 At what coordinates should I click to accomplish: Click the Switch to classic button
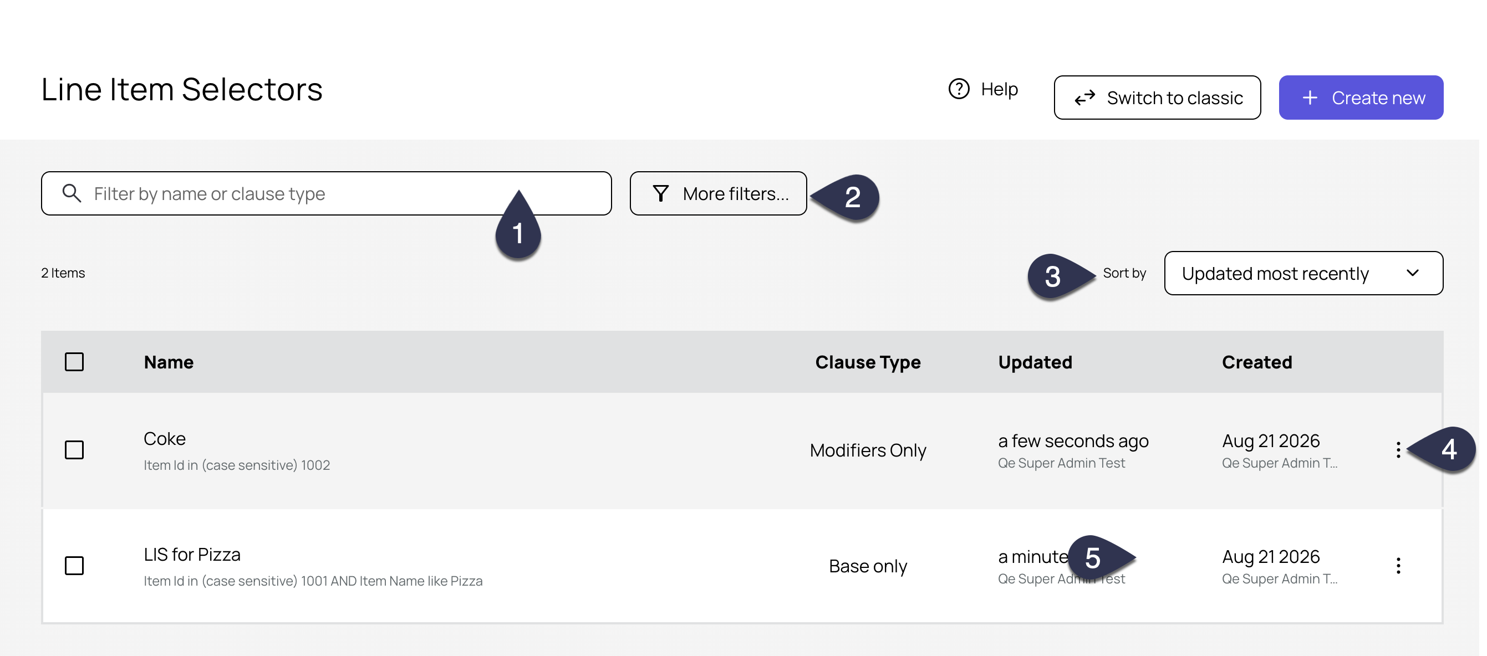(1157, 98)
